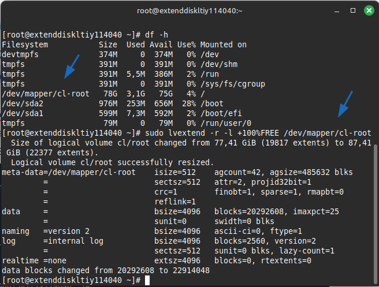This screenshot has width=379, height=287.
Task: Click the terminal cursor block at the prompt
Action: coord(148,280)
